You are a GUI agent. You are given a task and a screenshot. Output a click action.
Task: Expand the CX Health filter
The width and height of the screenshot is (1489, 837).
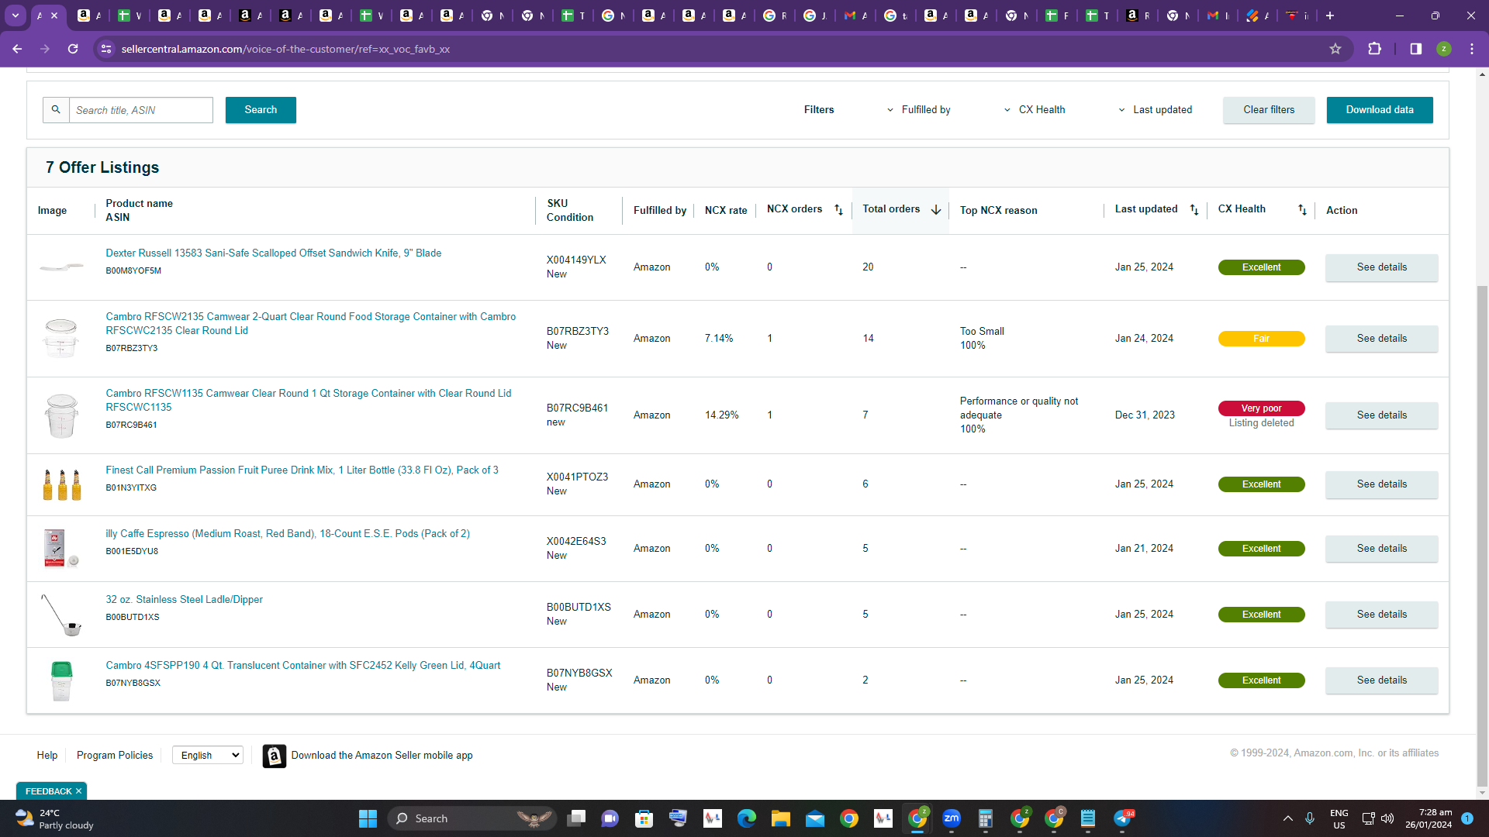(x=1035, y=110)
